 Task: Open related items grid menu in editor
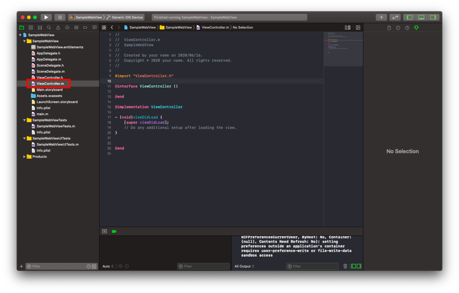pos(104,28)
